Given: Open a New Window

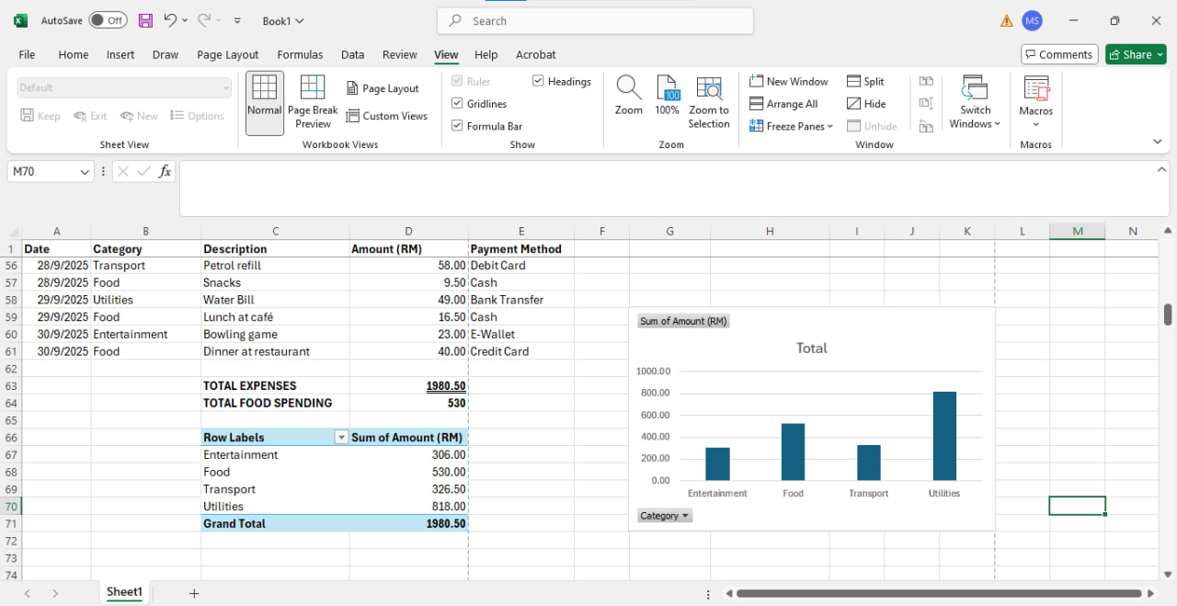Looking at the screenshot, I should (x=789, y=82).
